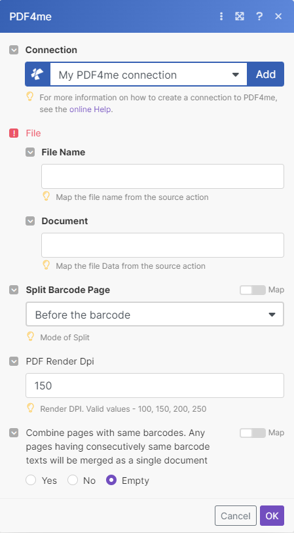Toggle Map switch for Split Barcode Page
Image resolution: width=294 pixels, height=533 pixels.
[253, 290]
